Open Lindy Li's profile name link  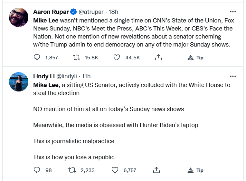click(x=44, y=76)
